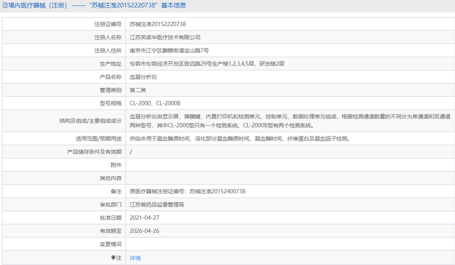Click the 注册证编号 label
455x265 pixels.
point(108,24)
